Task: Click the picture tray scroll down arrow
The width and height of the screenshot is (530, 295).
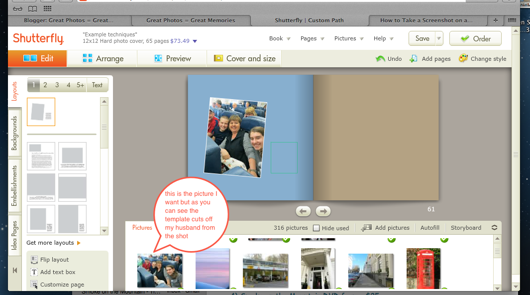Action: (497, 288)
